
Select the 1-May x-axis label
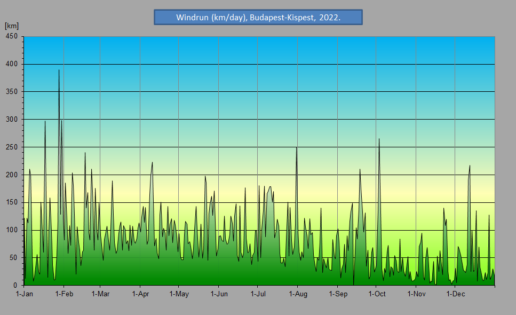[179, 294]
